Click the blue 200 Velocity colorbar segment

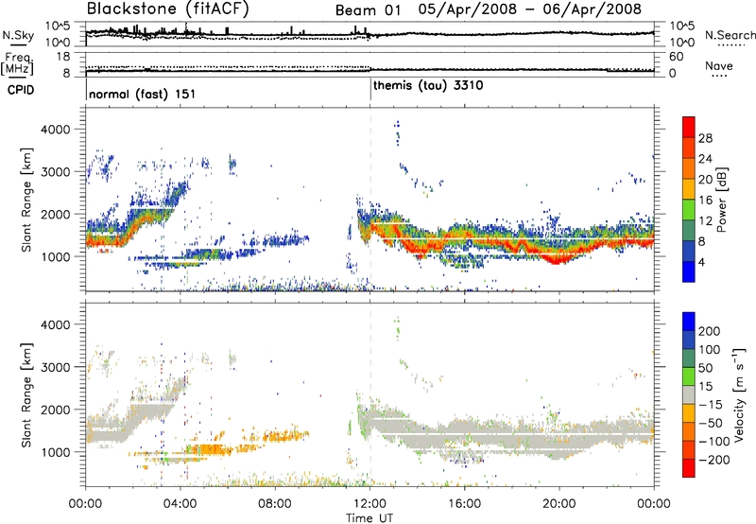point(689,322)
